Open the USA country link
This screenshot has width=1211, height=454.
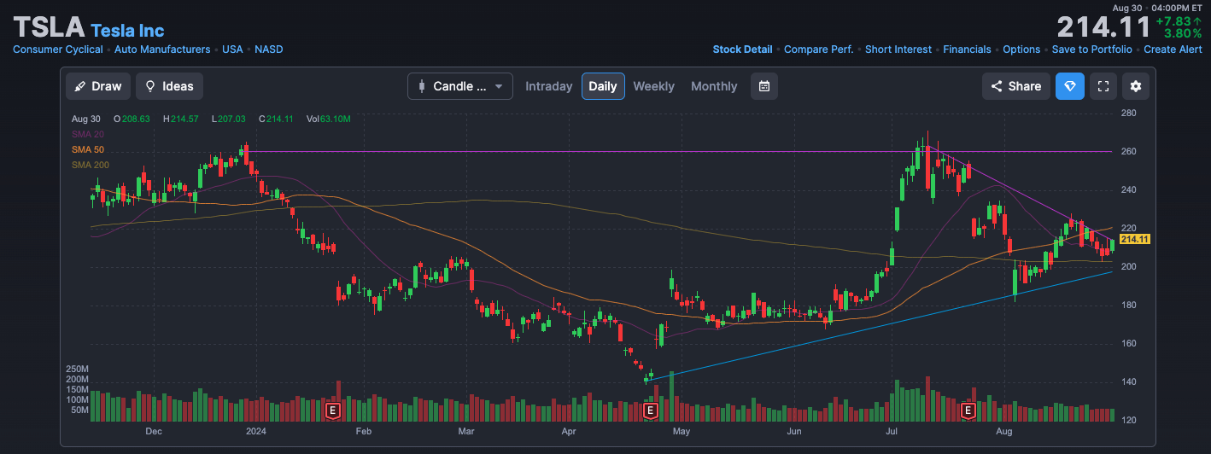click(x=232, y=49)
